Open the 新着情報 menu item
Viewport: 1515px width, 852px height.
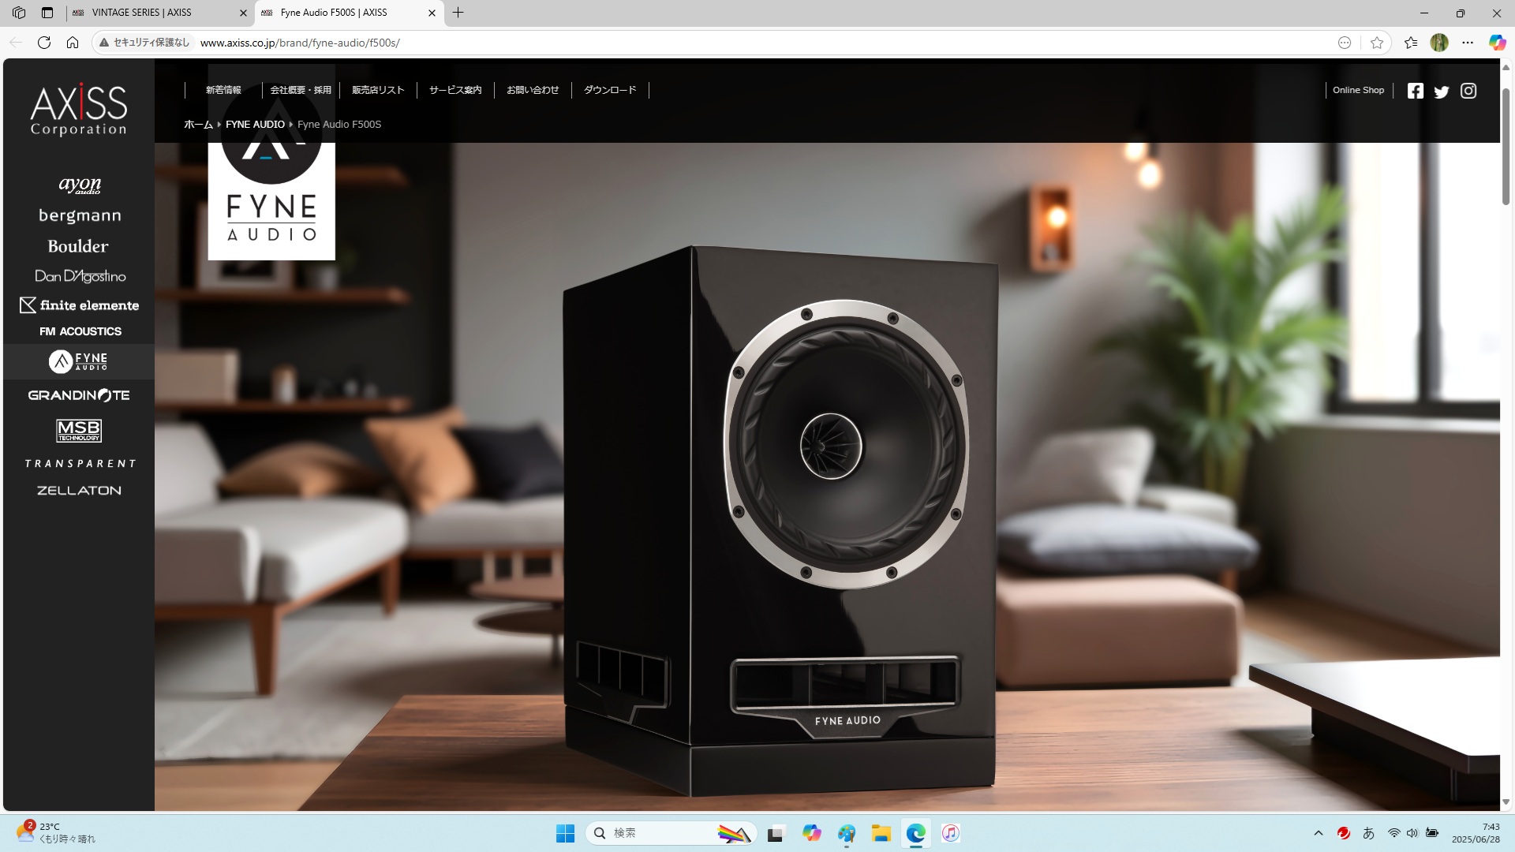click(223, 90)
